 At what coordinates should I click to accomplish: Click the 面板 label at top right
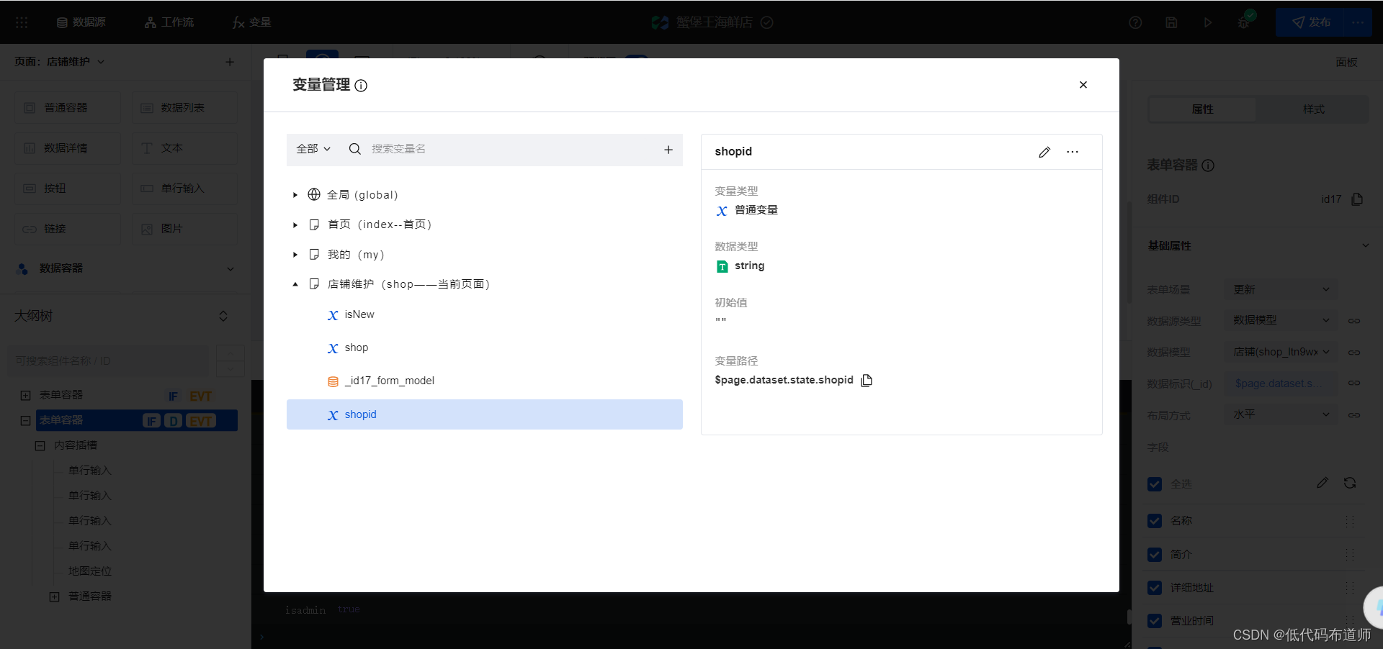pyautogui.click(x=1346, y=63)
